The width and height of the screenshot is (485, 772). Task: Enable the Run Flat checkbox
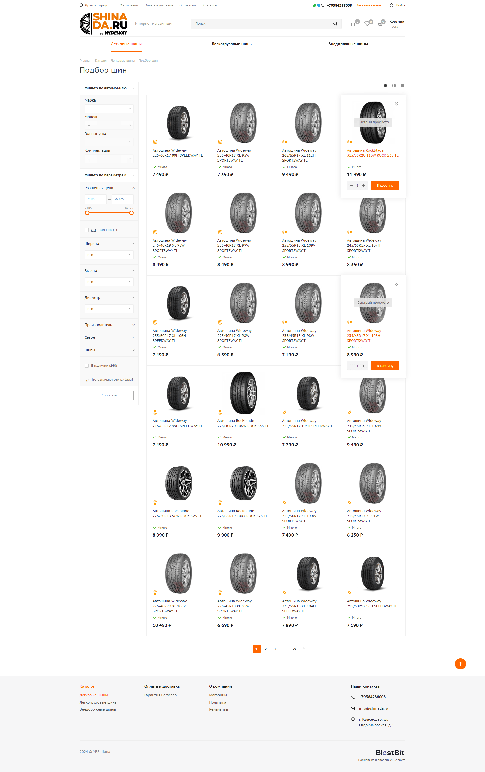tap(87, 230)
